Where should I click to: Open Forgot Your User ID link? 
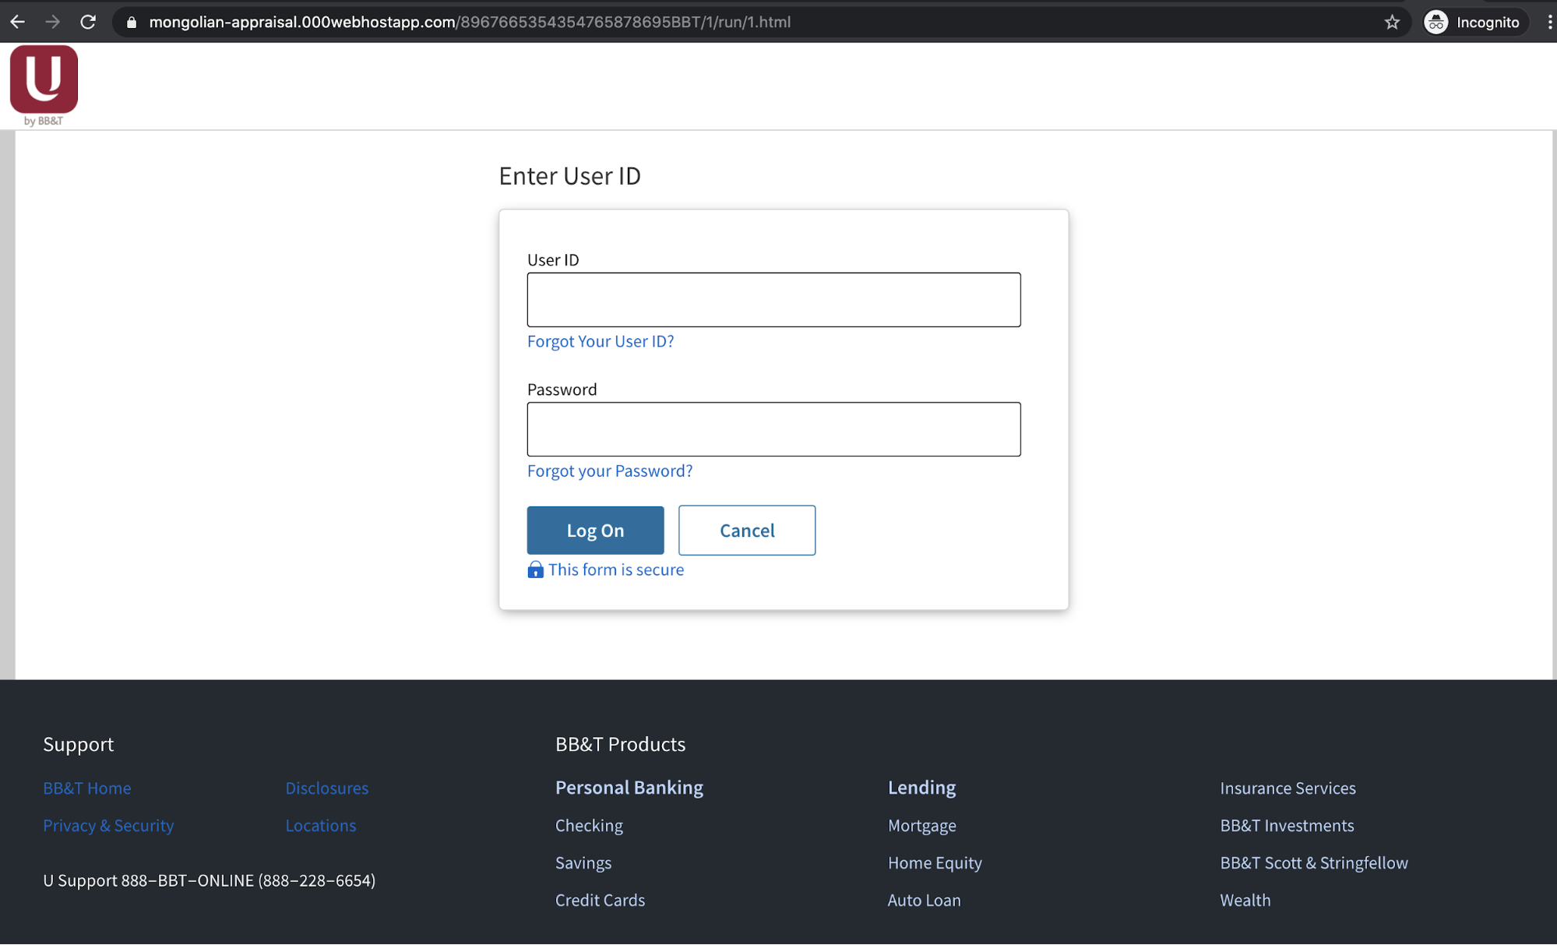(x=601, y=341)
